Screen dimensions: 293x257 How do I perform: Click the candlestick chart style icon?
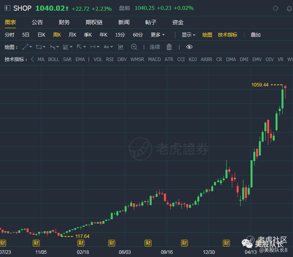(x=121, y=47)
